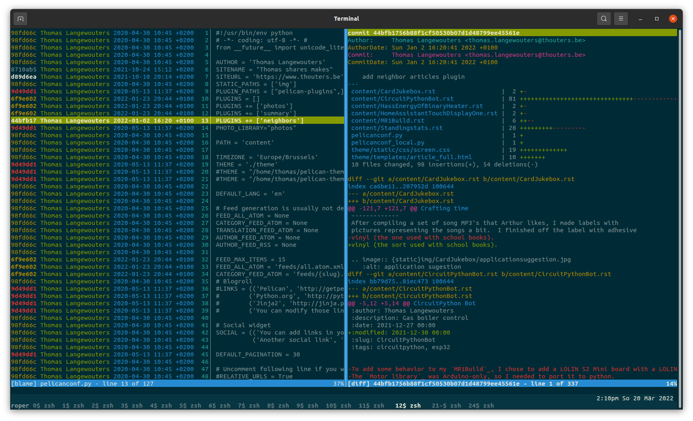Viewport: 693px width, 421px height.
Task: Select content/HassEnergyOfBinaryHeater.rst in diffstat
Action: pyautogui.click(x=417, y=106)
